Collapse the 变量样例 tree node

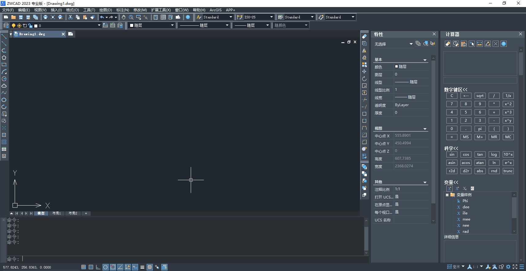coord(447,195)
